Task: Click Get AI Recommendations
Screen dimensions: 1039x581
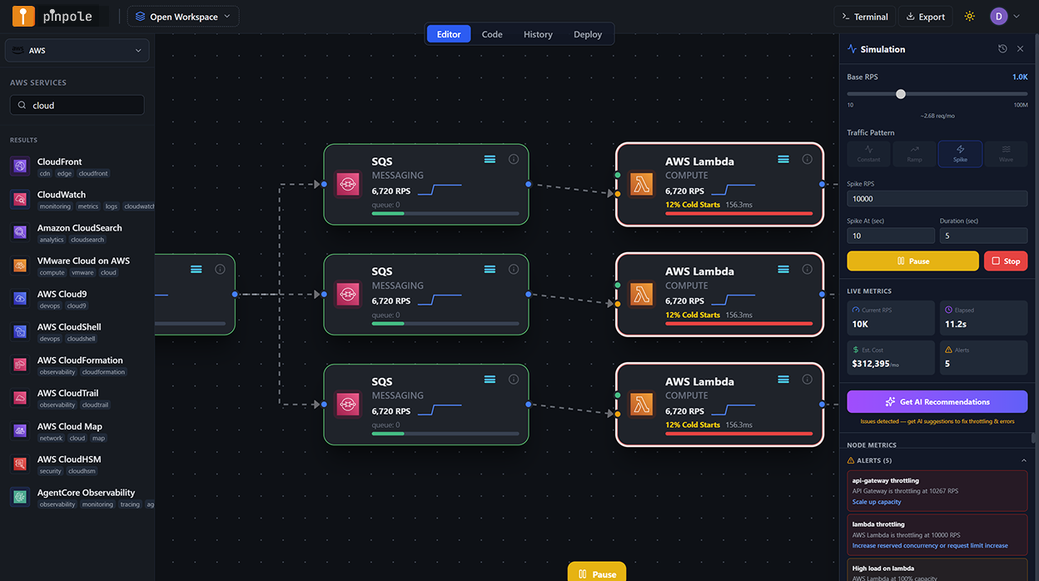Action: coord(937,402)
